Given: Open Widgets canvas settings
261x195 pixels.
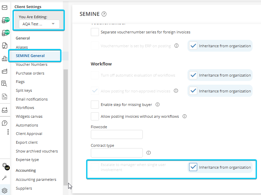Looking at the screenshot, I should (x=29, y=116).
